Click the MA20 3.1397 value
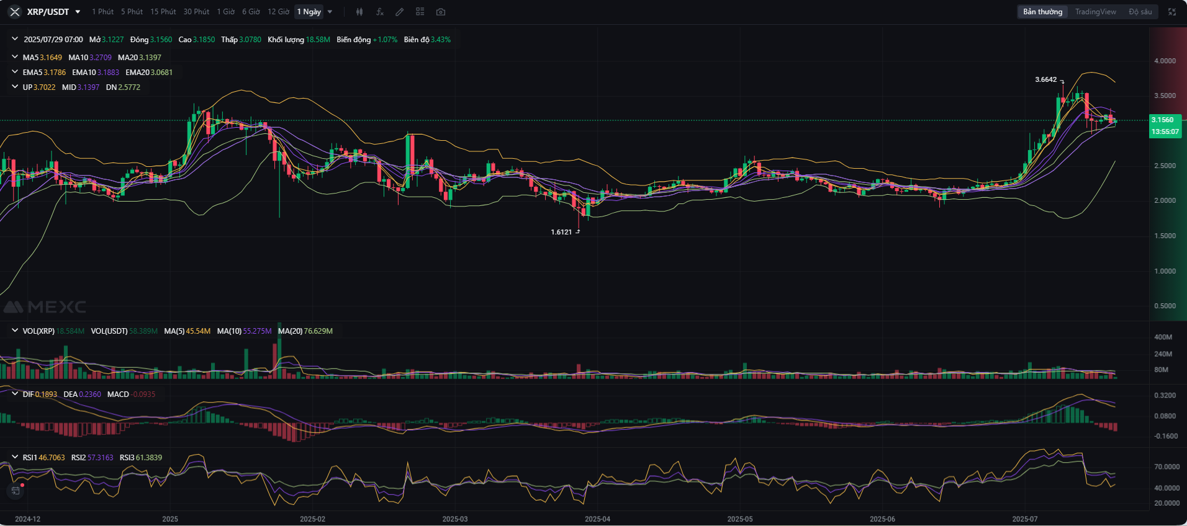This screenshot has width=1187, height=526. click(x=140, y=57)
